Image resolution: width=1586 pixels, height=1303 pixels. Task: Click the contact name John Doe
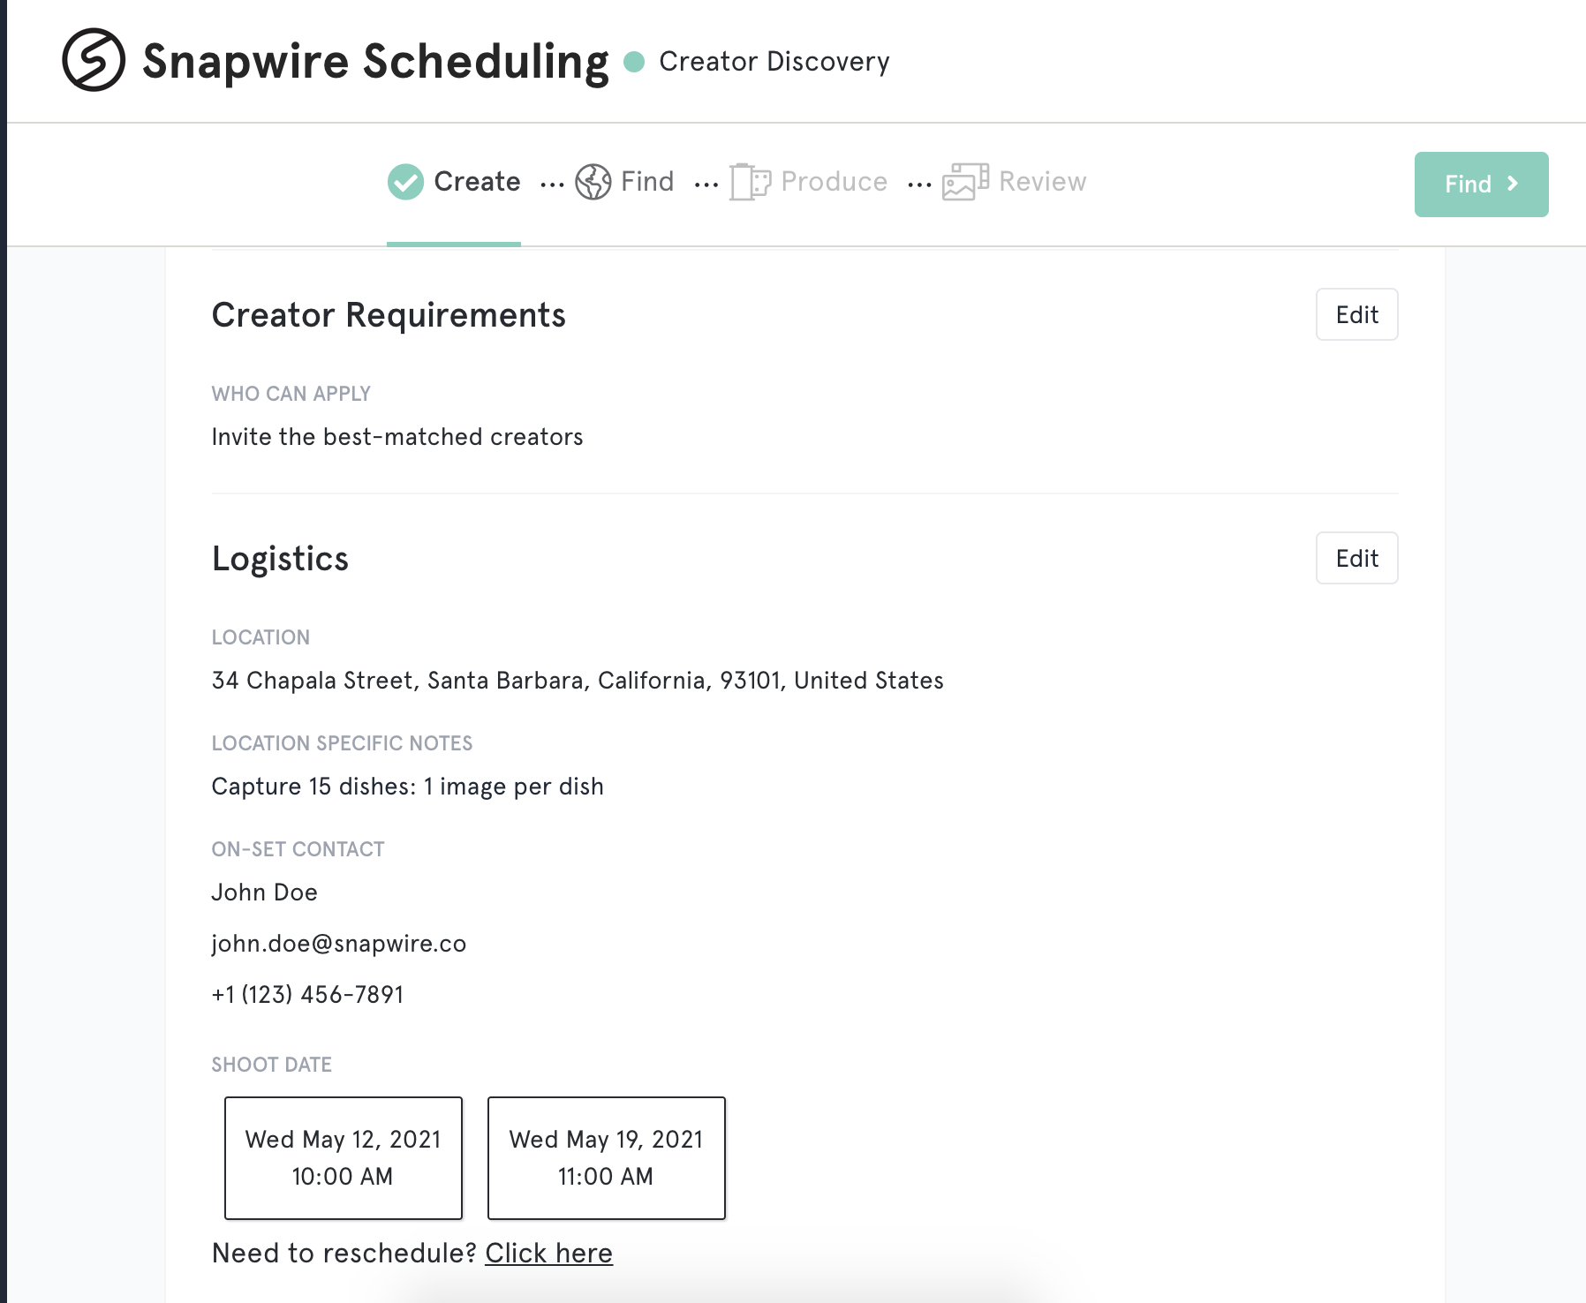pyautogui.click(x=265, y=893)
